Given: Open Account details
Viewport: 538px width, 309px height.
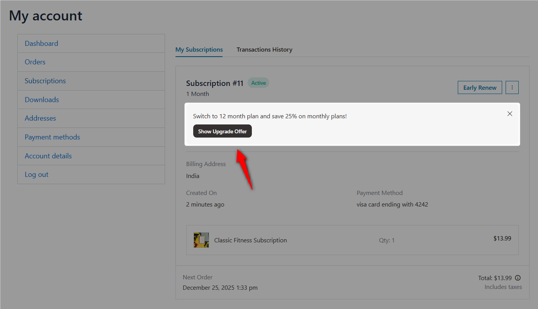Looking at the screenshot, I should pyautogui.click(x=48, y=156).
